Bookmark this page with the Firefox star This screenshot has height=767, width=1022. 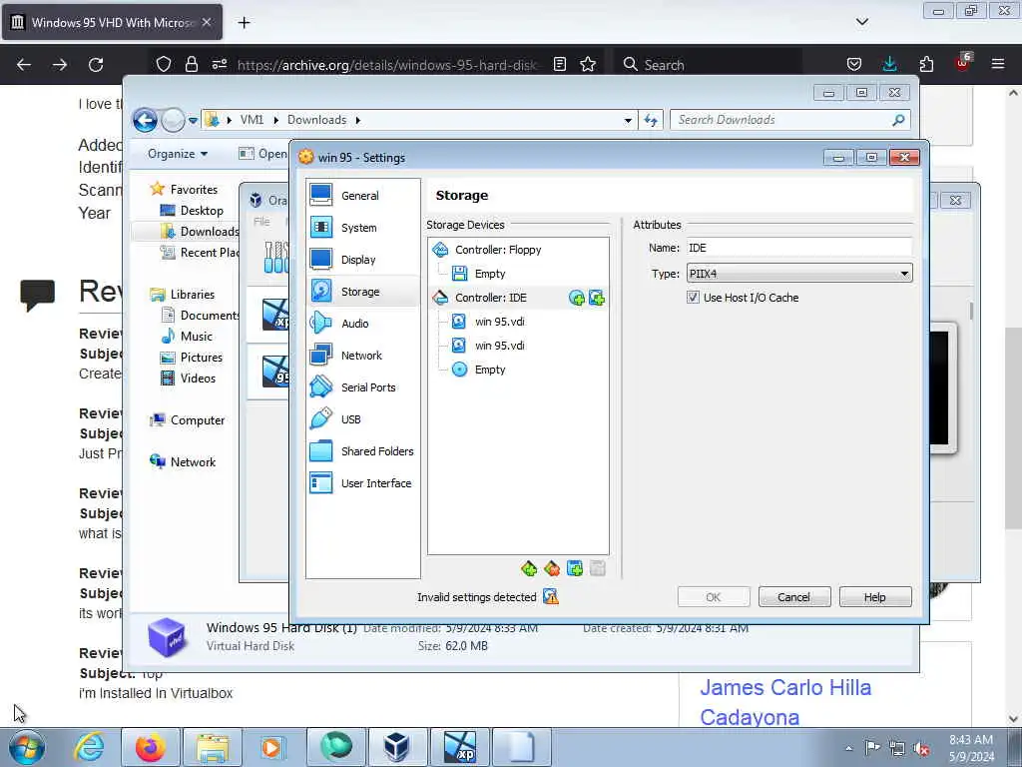click(x=588, y=64)
